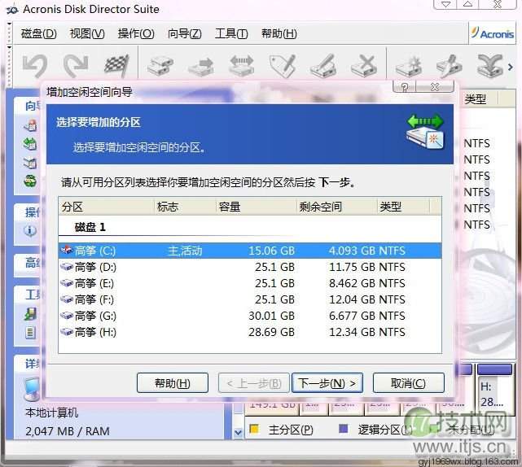522x467 pixels.
Task: Select the 高筝 (C:) partition row
Action: (x=250, y=251)
